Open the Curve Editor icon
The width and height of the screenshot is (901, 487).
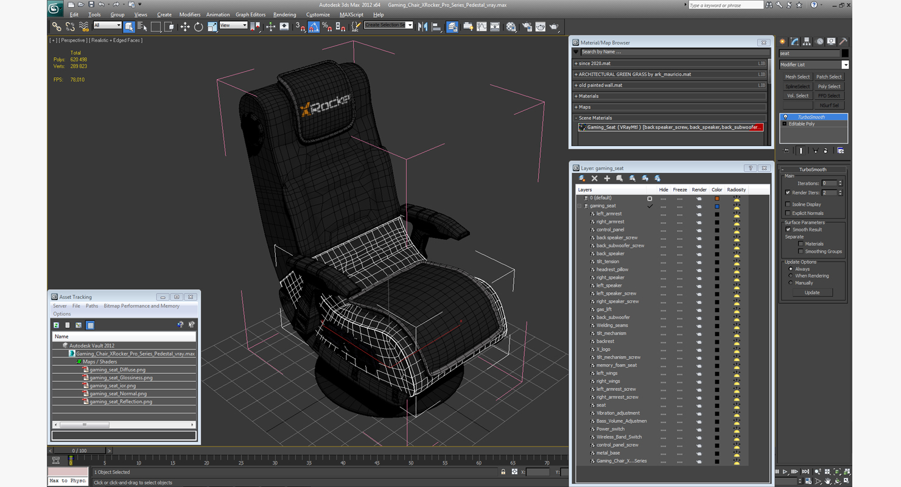point(482,27)
